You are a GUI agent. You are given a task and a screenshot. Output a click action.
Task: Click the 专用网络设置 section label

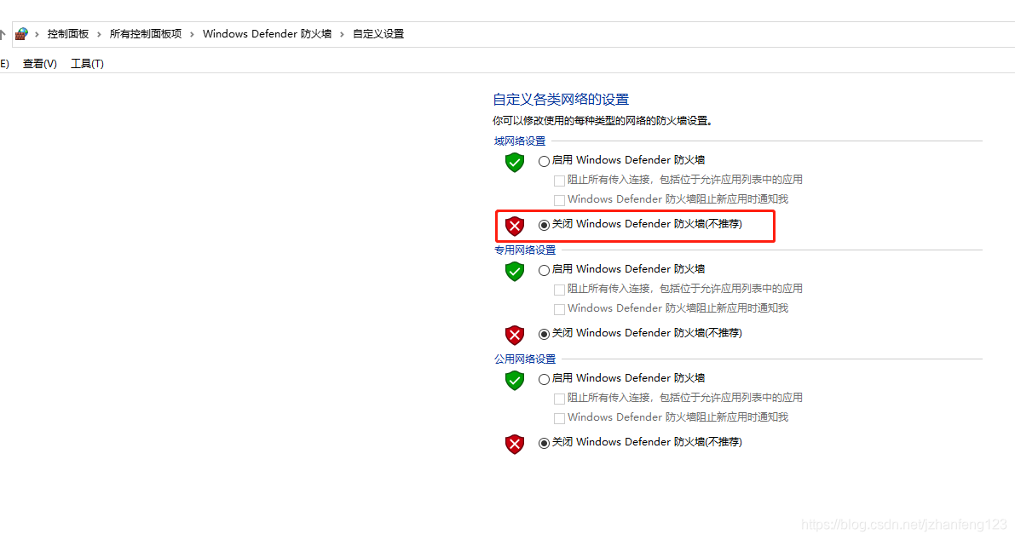click(525, 250)
